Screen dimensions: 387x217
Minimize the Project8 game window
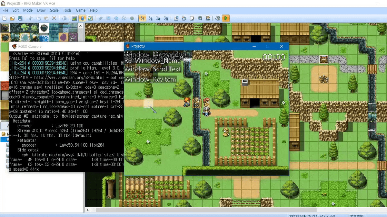254,46
